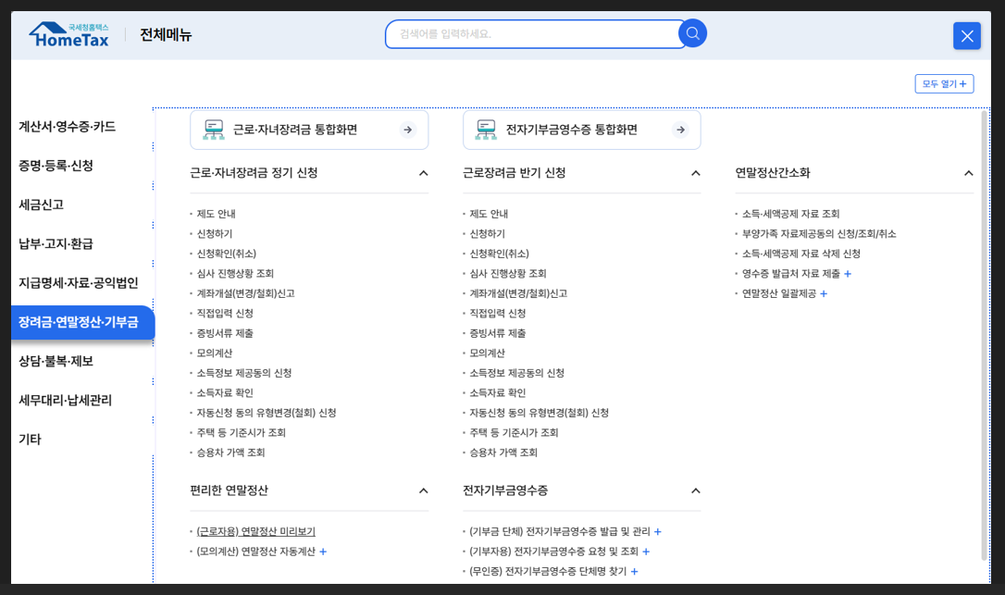The width and height of the screenshot is (1005, 595).
Task: Collapse the 전자기부금영수증 section
Action: point(696,490)
